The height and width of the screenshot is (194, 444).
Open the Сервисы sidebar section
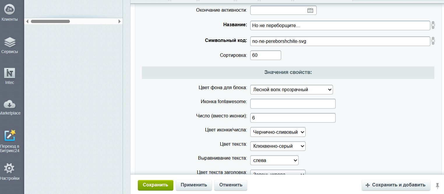(10, 45)
